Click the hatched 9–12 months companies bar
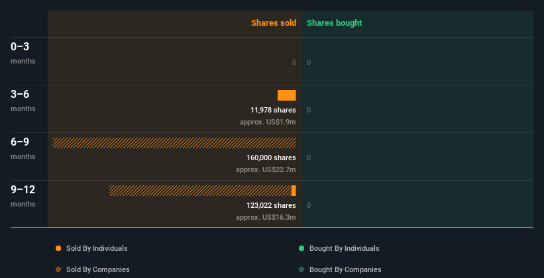544x278 pixels. click(x=200, y=191)
